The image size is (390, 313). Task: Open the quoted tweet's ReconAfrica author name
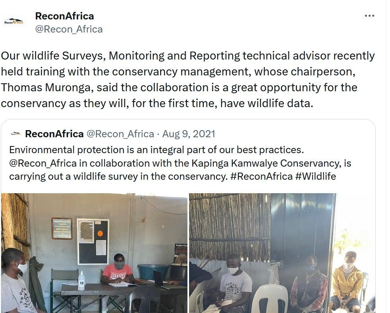54,134
